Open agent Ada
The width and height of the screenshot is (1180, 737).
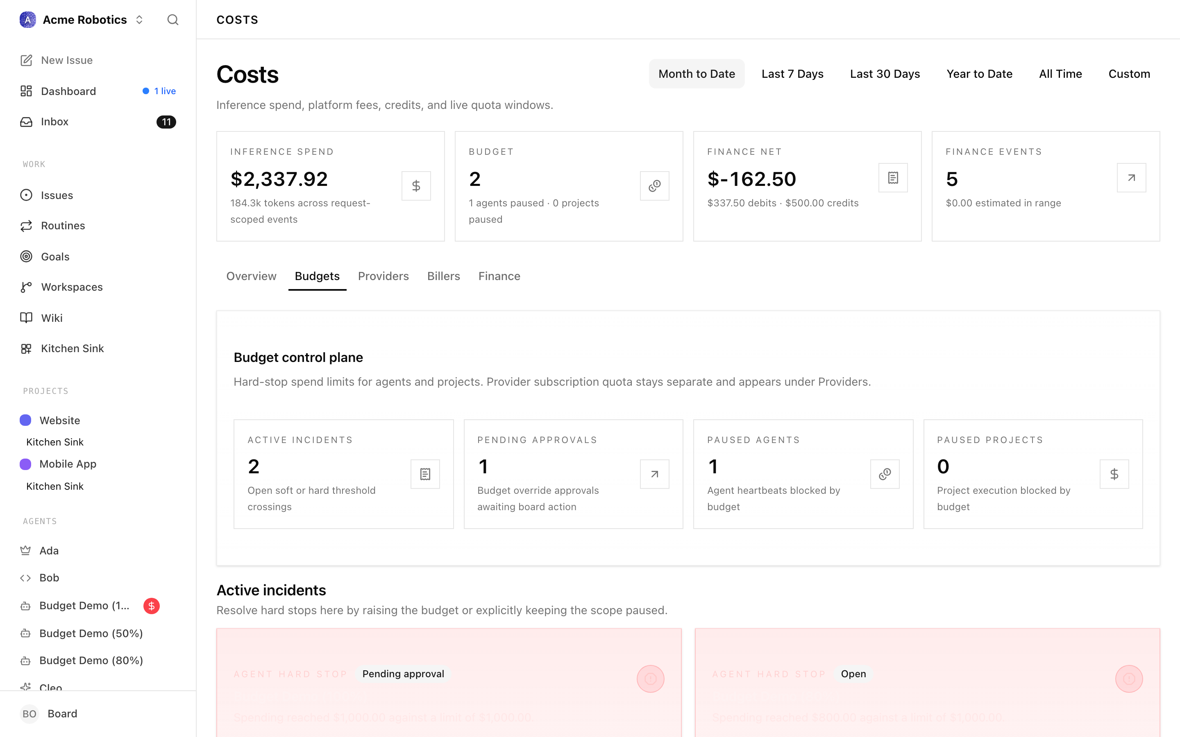click(x=98, y=550)
